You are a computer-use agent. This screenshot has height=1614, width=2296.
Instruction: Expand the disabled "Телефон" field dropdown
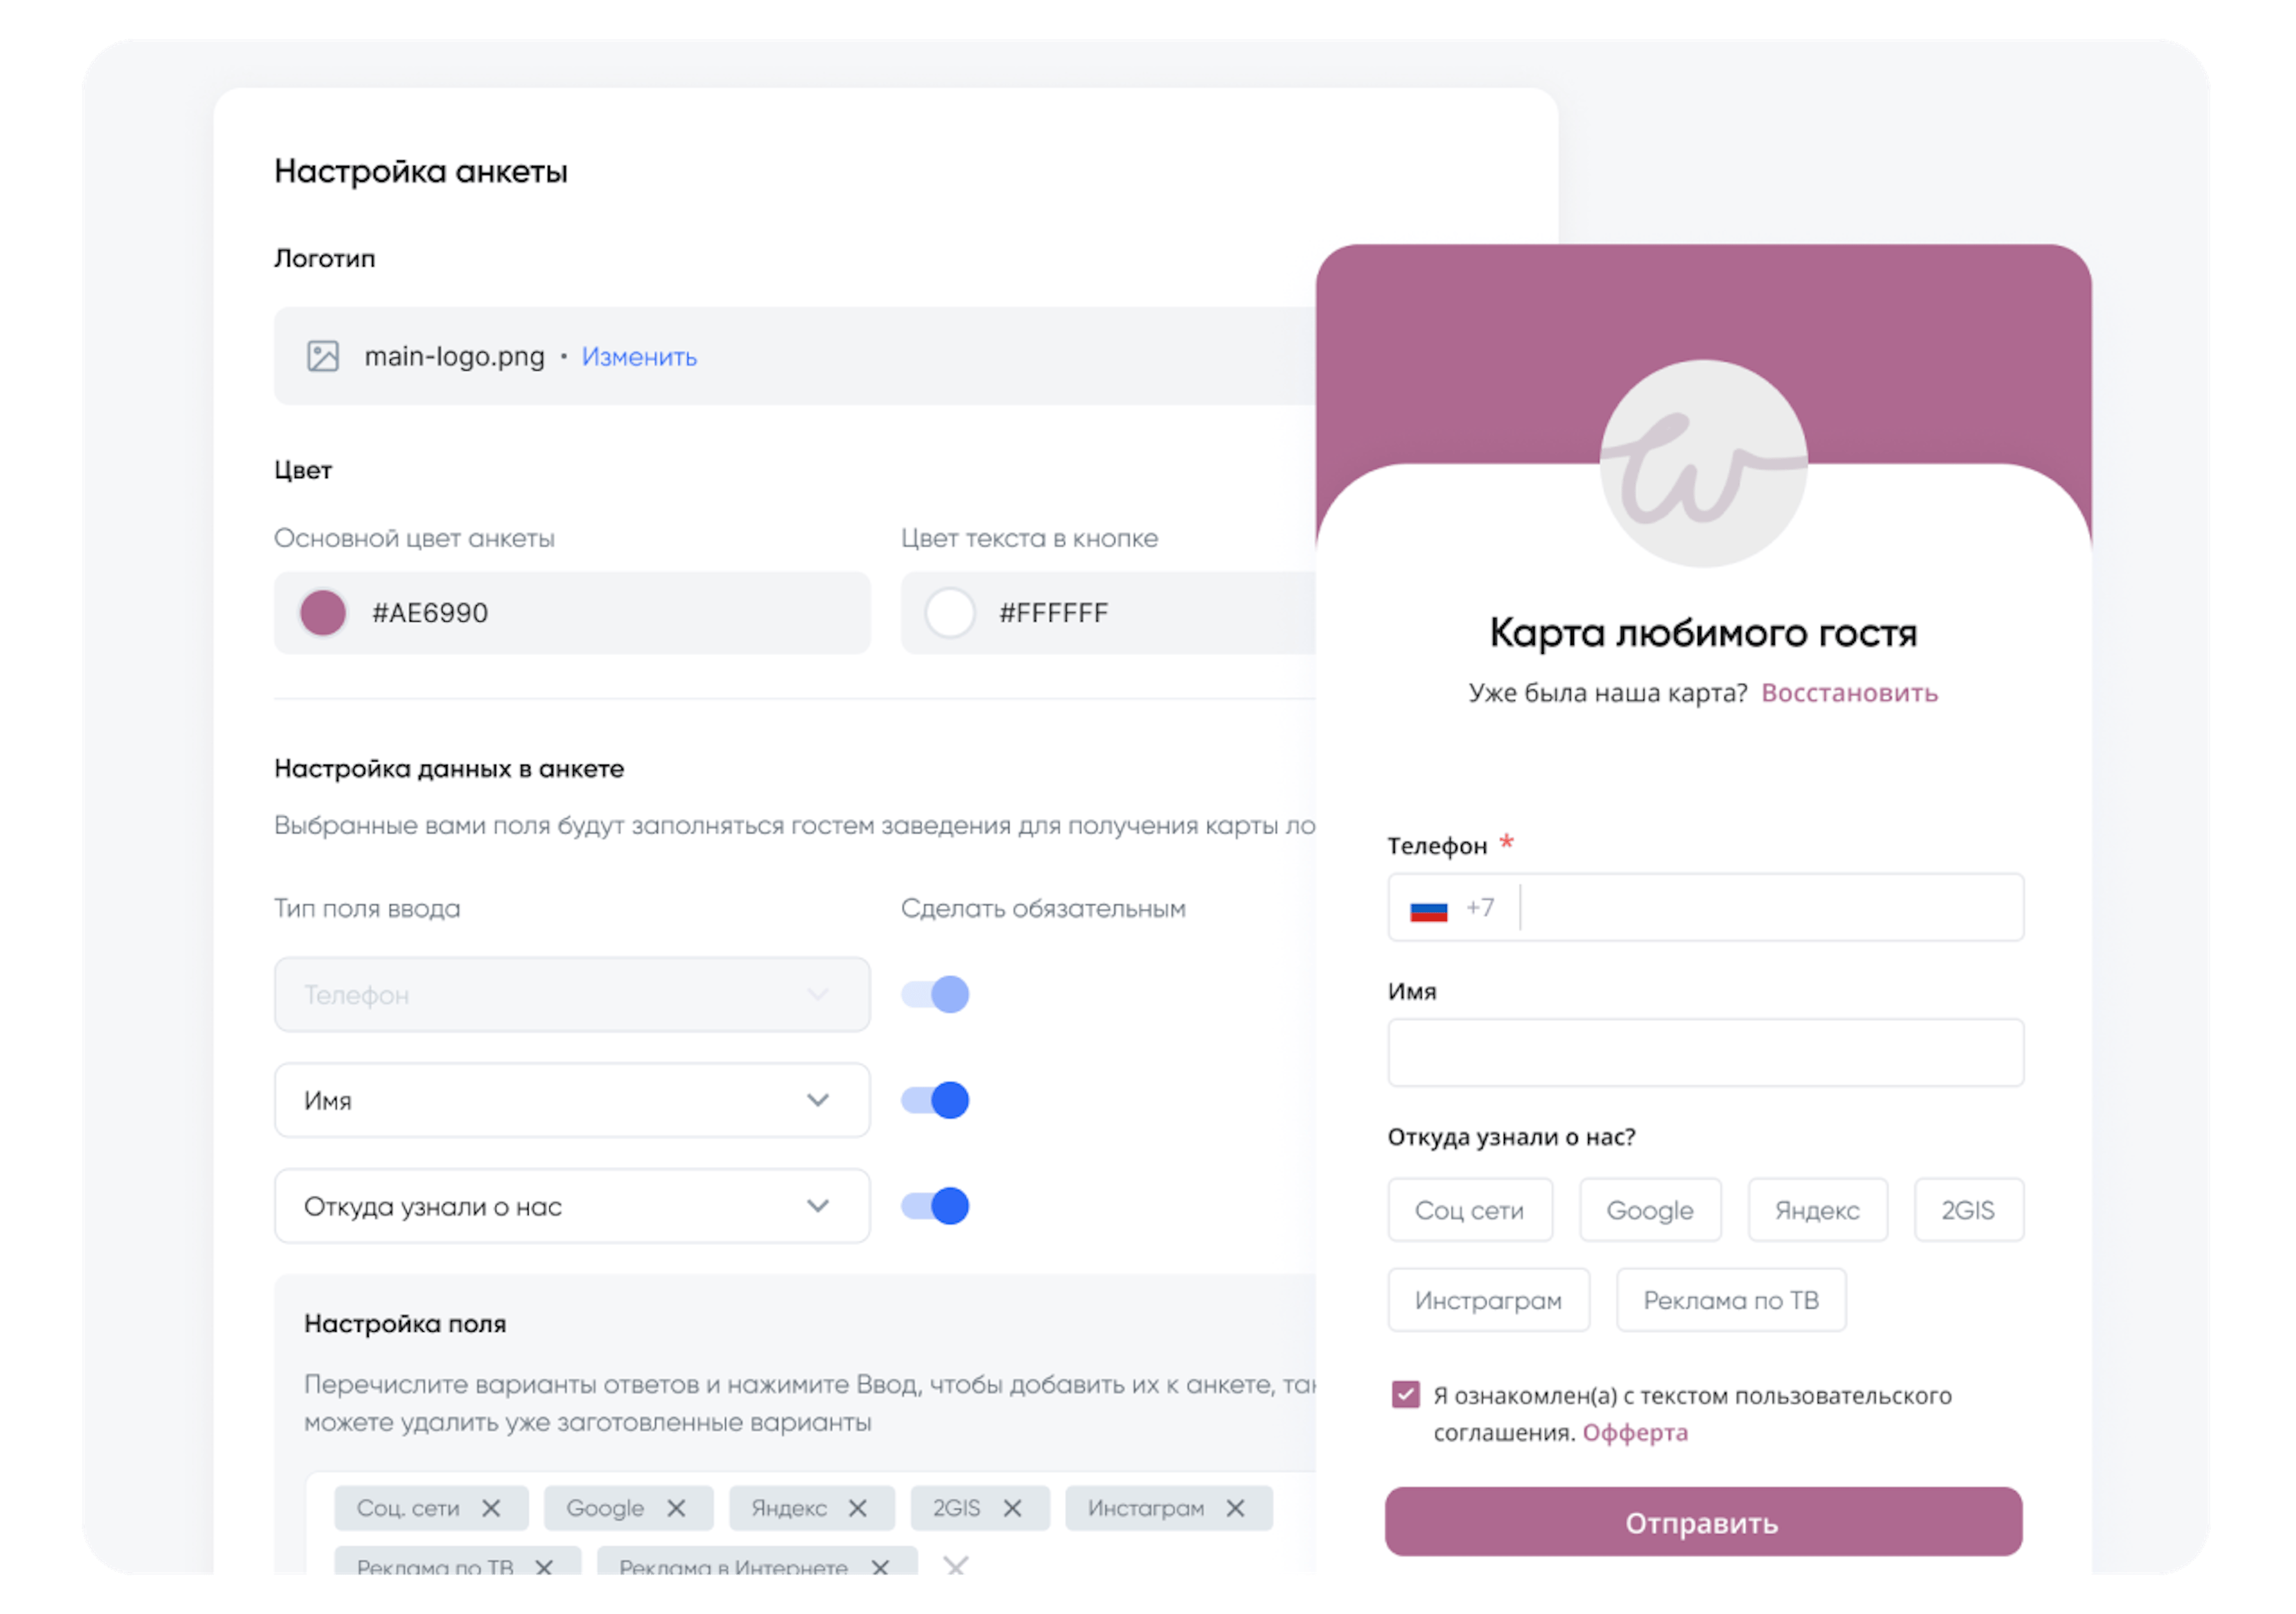tap(818, 994)
